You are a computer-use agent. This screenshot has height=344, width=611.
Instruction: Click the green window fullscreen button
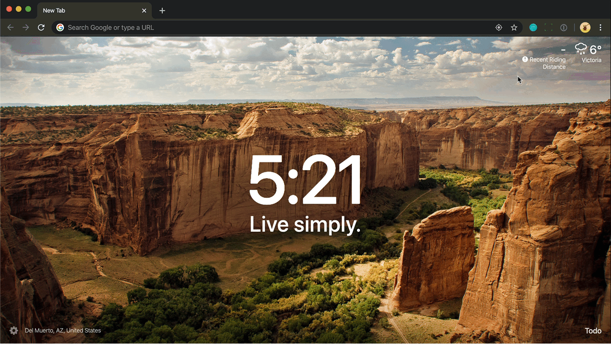tap(28, 9)
